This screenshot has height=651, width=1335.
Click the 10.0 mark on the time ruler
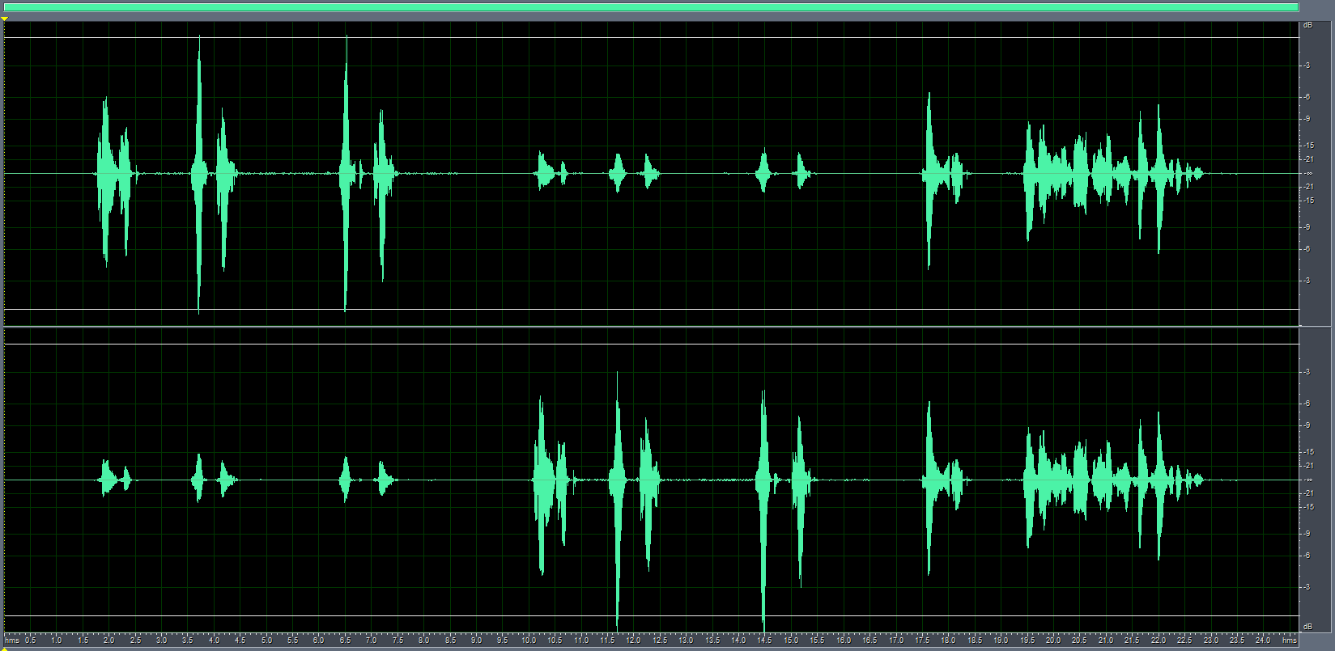pos(529,640)
